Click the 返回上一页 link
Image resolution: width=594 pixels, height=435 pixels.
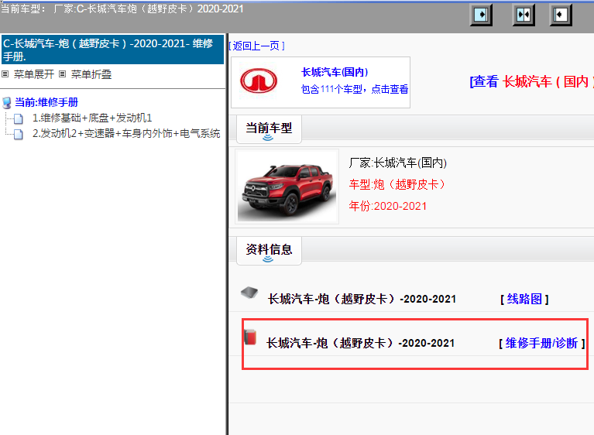pos(256,46)
